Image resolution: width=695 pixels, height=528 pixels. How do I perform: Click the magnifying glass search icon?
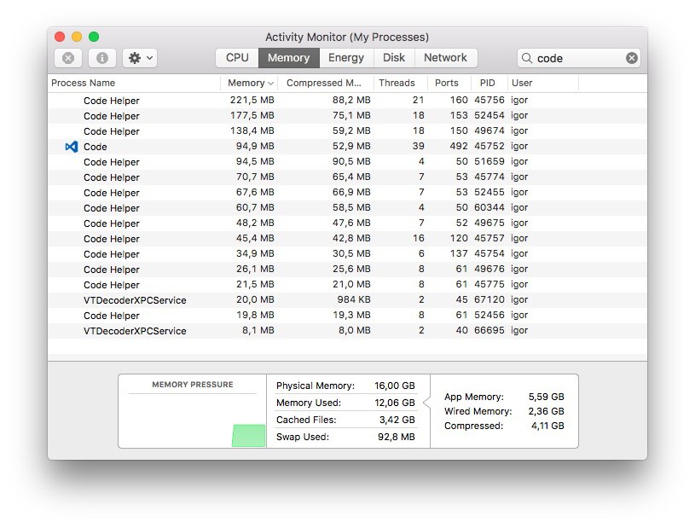pos(526,58)
